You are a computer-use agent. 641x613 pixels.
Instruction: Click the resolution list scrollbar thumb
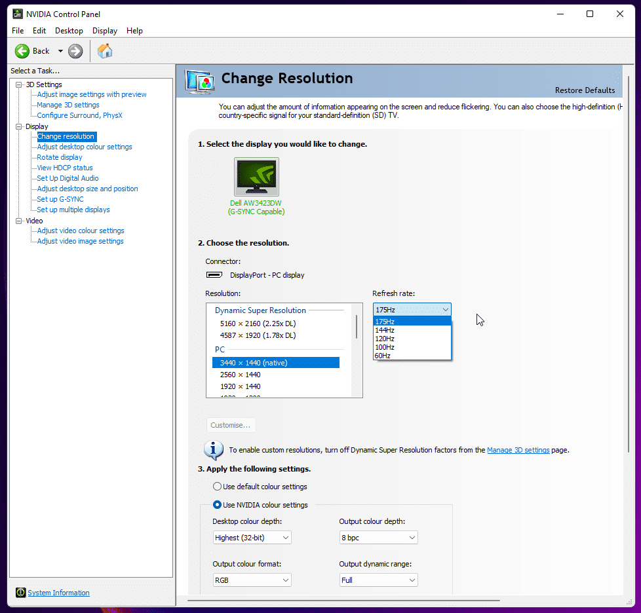pyautogui.click(x=357, y=327)
